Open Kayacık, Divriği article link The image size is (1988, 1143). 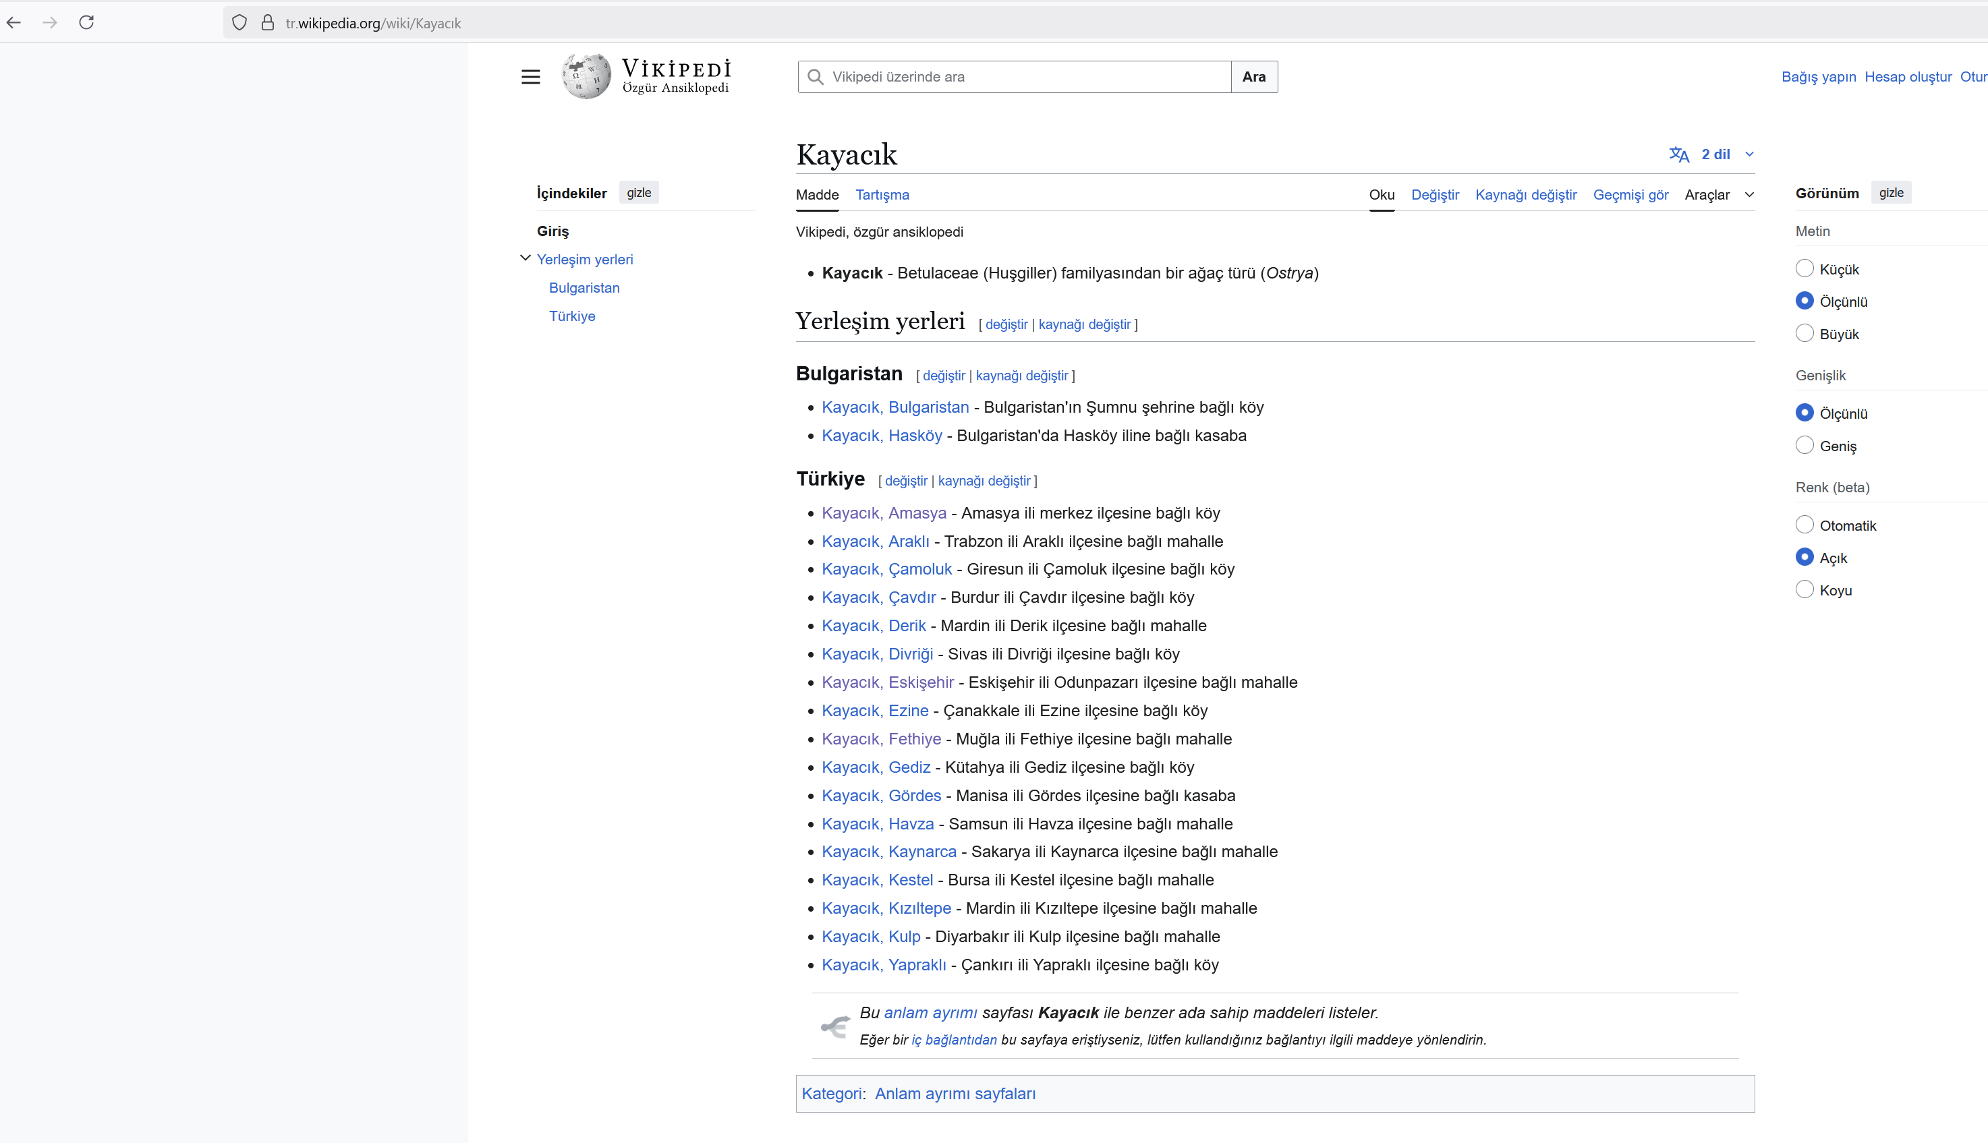click(877, 653)
